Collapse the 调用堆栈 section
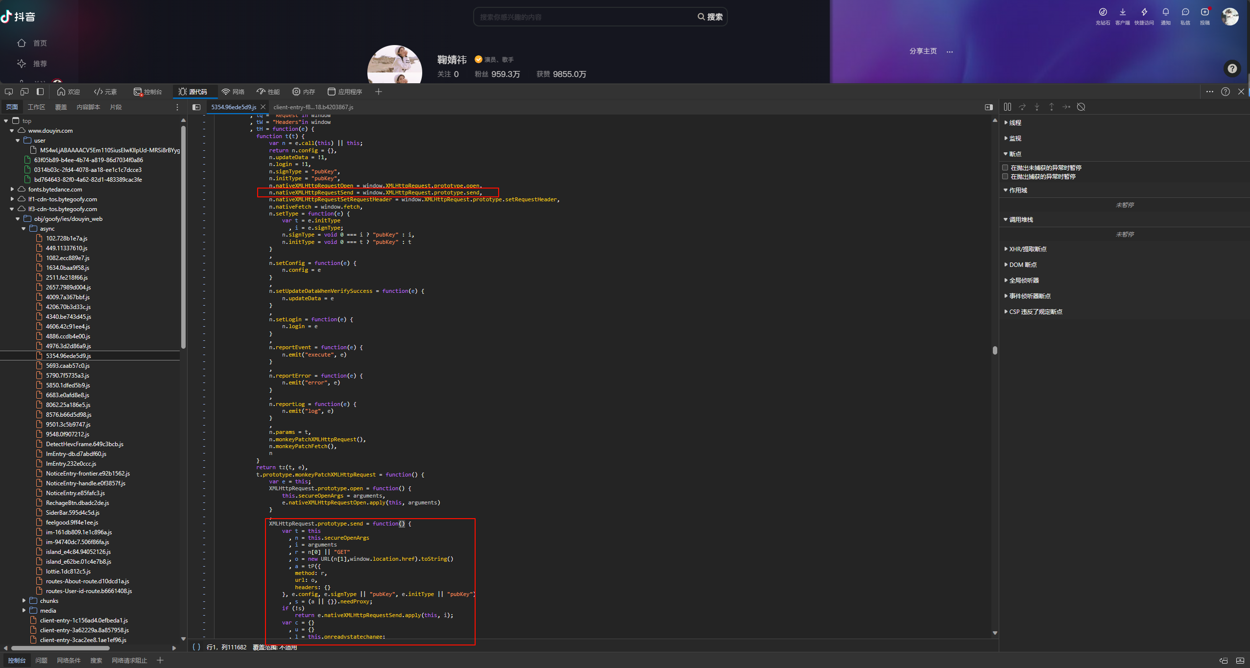Viewport: 1250px width, 668px height. [x=1006, y=219]
